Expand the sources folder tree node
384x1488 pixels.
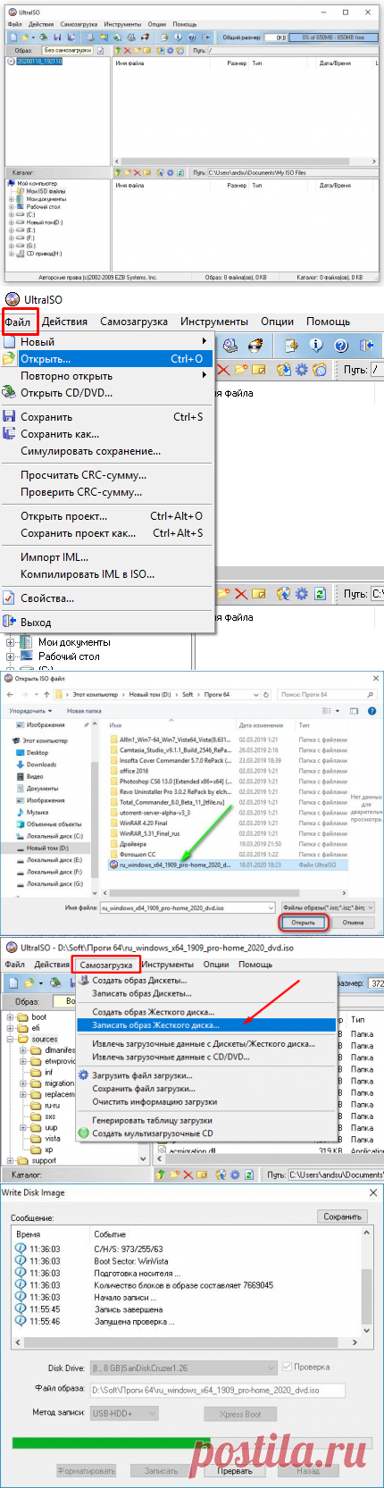[x=12, y=1040]
